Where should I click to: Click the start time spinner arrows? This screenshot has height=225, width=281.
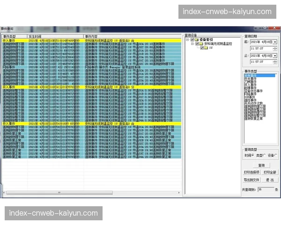coord(275,48)
